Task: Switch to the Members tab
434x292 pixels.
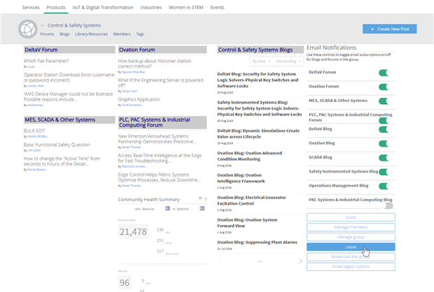Action: coord(122,34)
